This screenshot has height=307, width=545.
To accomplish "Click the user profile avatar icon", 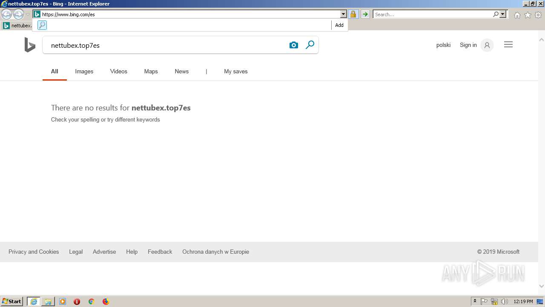I will [487, 45].
